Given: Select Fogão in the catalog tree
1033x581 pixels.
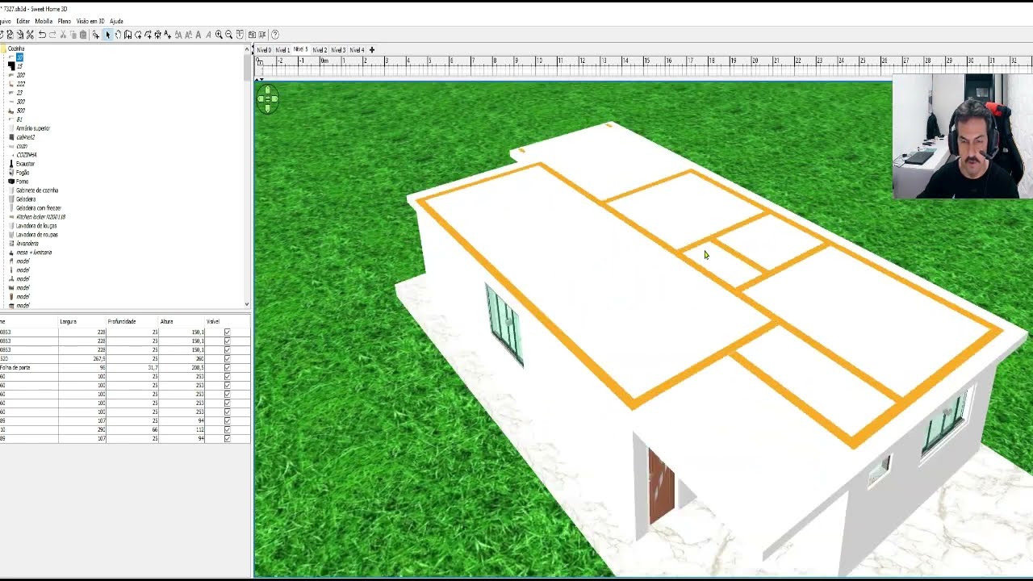Looking at the screenshot, I should pos(23,173).
